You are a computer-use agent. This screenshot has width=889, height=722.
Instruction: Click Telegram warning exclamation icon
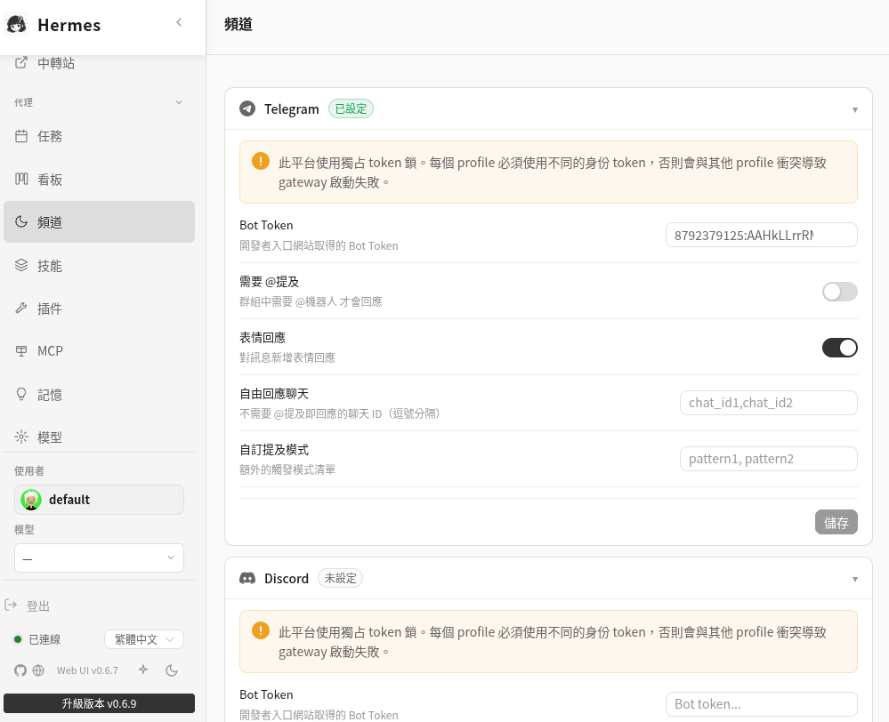click(x=261, y=161)
